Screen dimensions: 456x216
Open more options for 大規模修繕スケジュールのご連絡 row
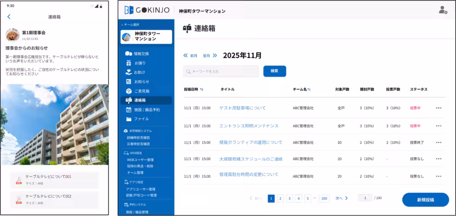[x=439, y=159]
